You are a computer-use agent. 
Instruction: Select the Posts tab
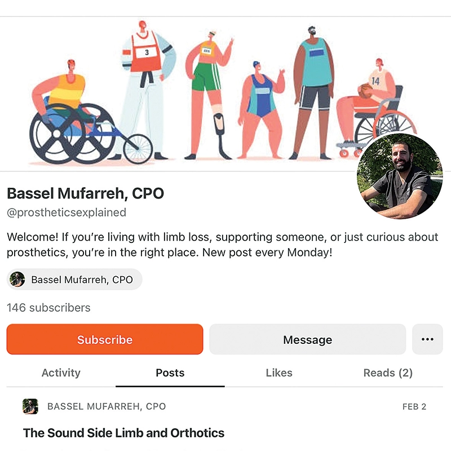click(170, 373)
